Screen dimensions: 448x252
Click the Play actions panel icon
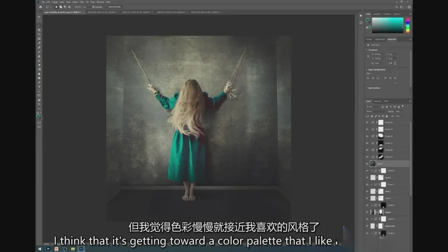(361, 16)
